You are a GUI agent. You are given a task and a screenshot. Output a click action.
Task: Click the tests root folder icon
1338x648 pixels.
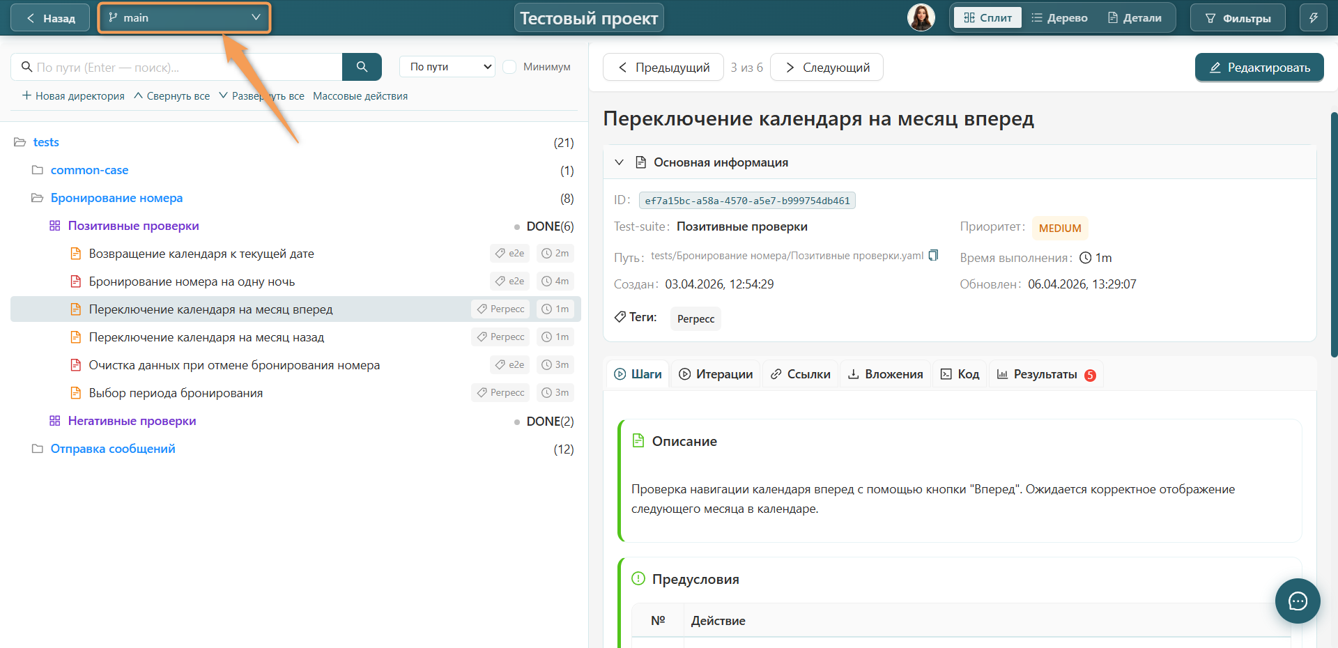click(x=20, y=142)
